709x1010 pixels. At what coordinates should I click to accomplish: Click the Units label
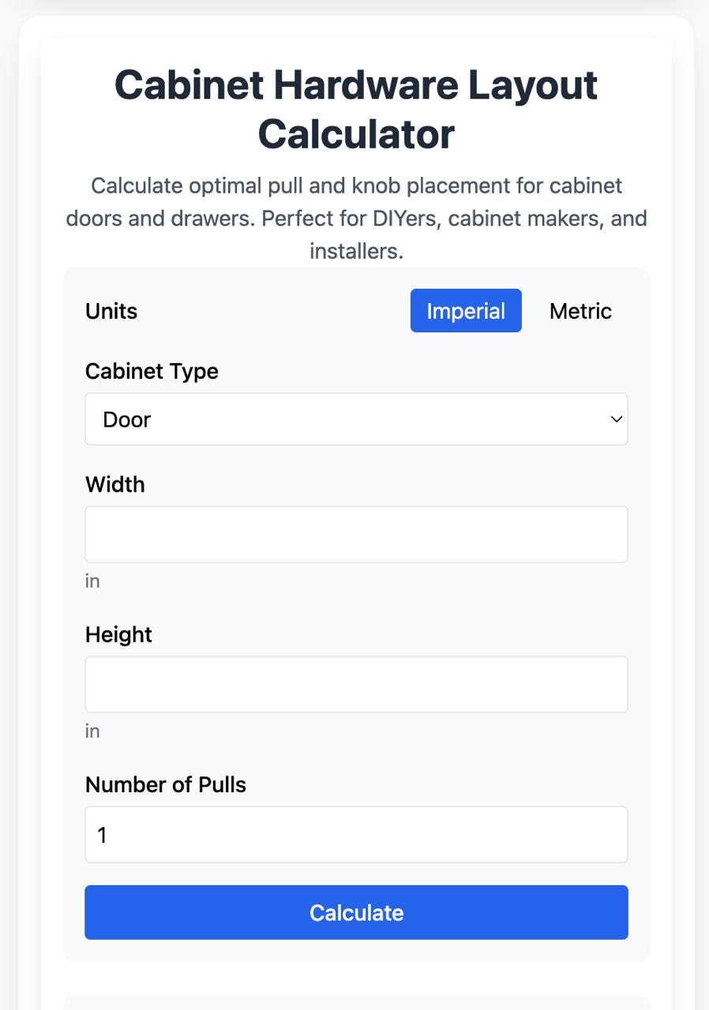[111, 310]
